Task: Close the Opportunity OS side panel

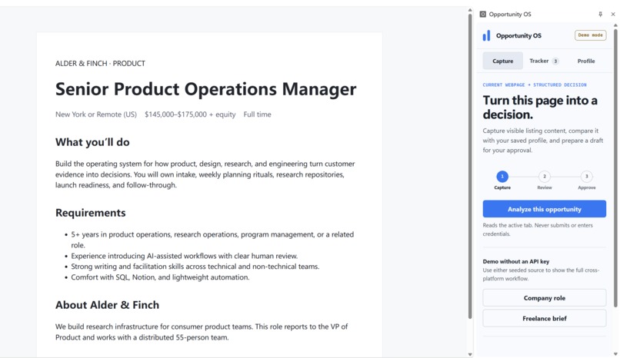Action: (x=613, y=14)
